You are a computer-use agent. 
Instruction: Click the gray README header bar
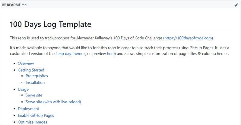(121, 5)
